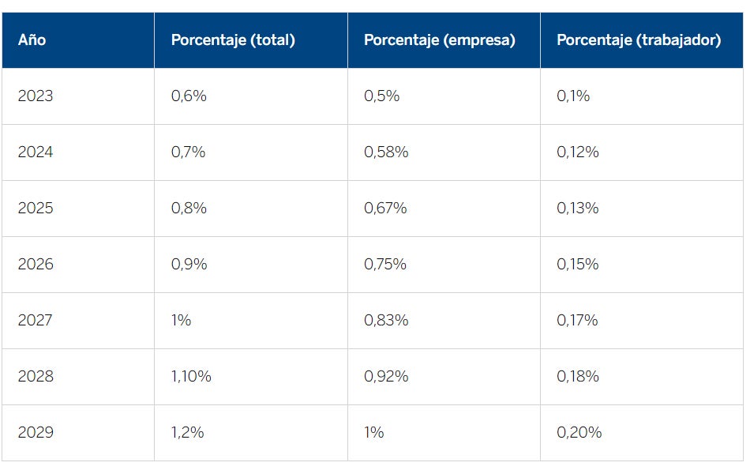Select the 0,58% empresa cell

click(386, 152)
